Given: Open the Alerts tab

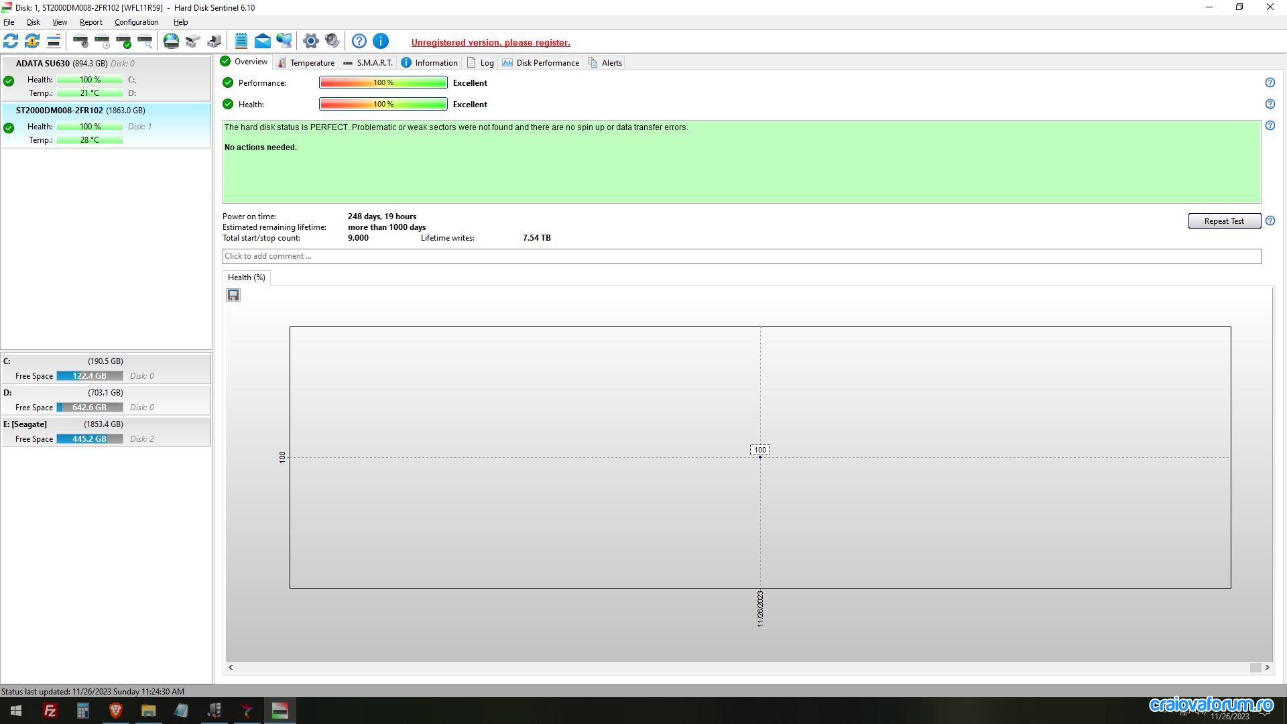Looking at the screenshot, I should [605, 62].
